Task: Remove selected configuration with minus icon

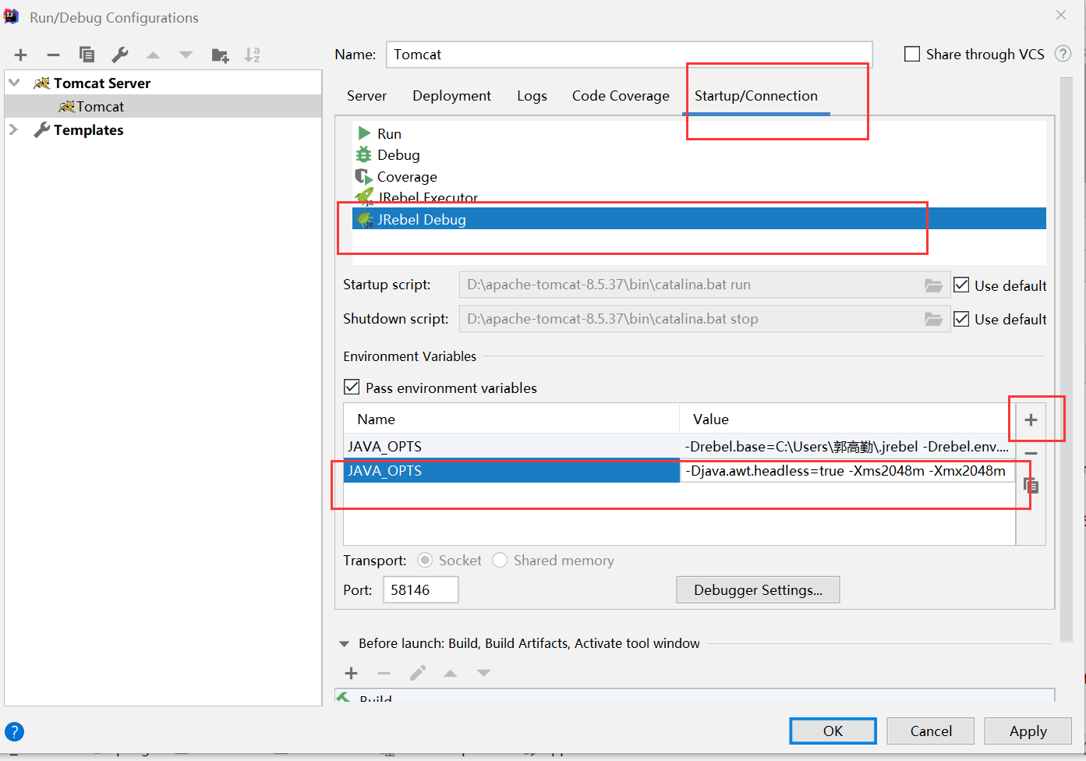Action: [x=53, y=55]
